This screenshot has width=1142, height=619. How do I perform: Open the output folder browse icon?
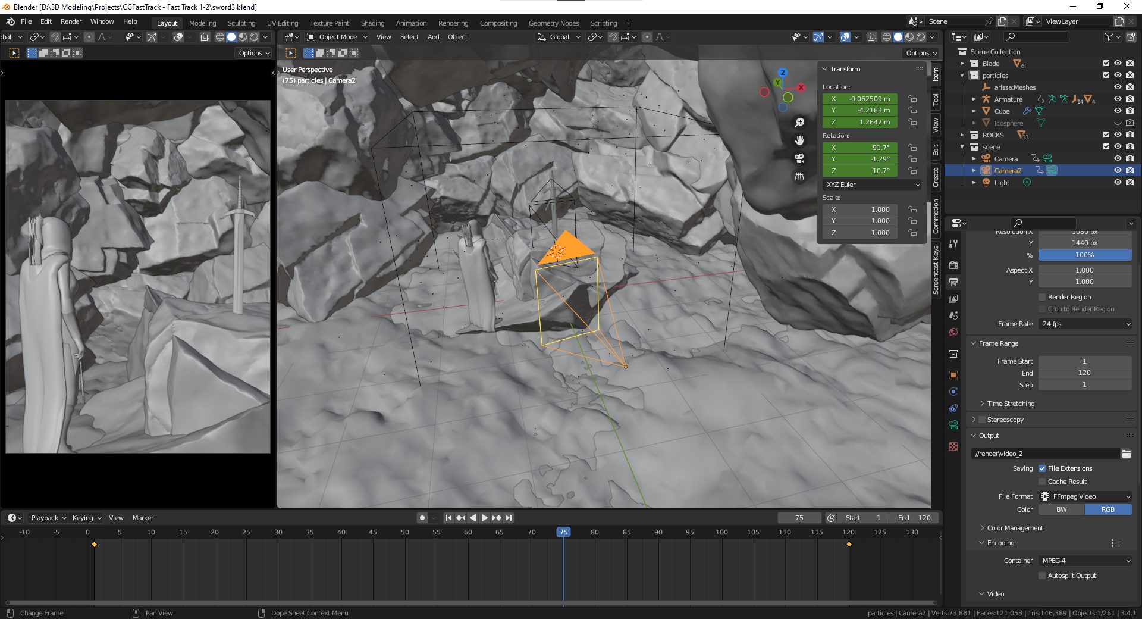coord(1126,454)
